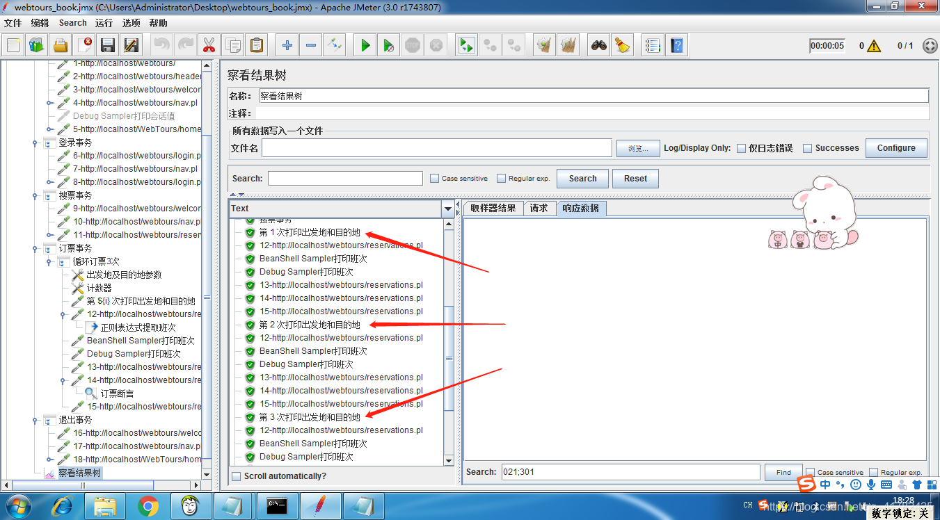Expand all tree nodes with the plus icon
This screenshot has height=520, width=940.
click(287, 46)
